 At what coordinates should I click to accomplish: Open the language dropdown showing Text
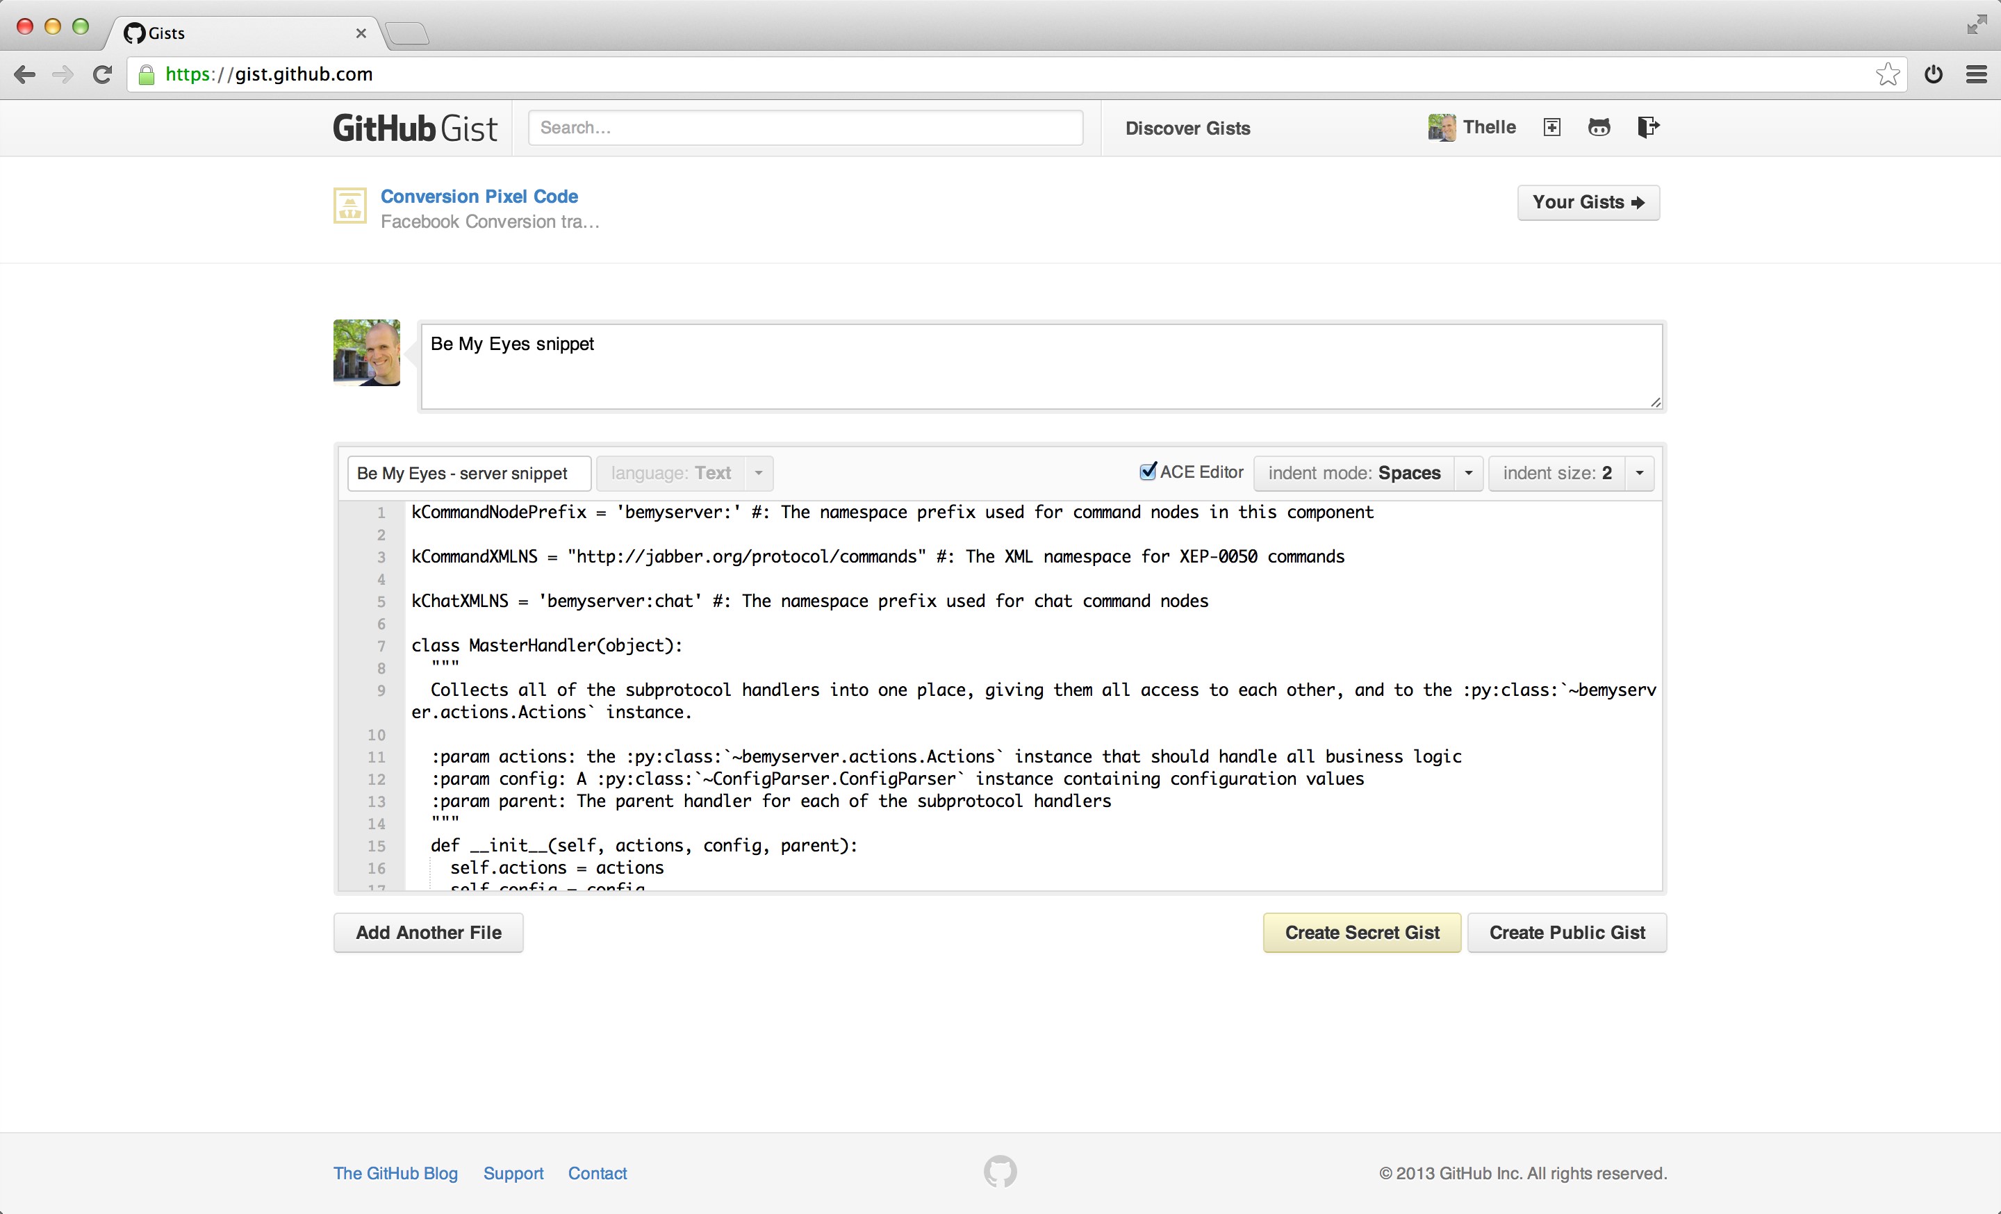(759, 473)
